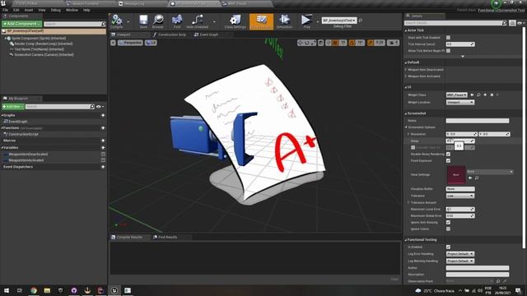Viewport: 527px width, 296px height.
Task: Toggle the Hide Unrelated toolbar icon
Action: pos(197,21)
